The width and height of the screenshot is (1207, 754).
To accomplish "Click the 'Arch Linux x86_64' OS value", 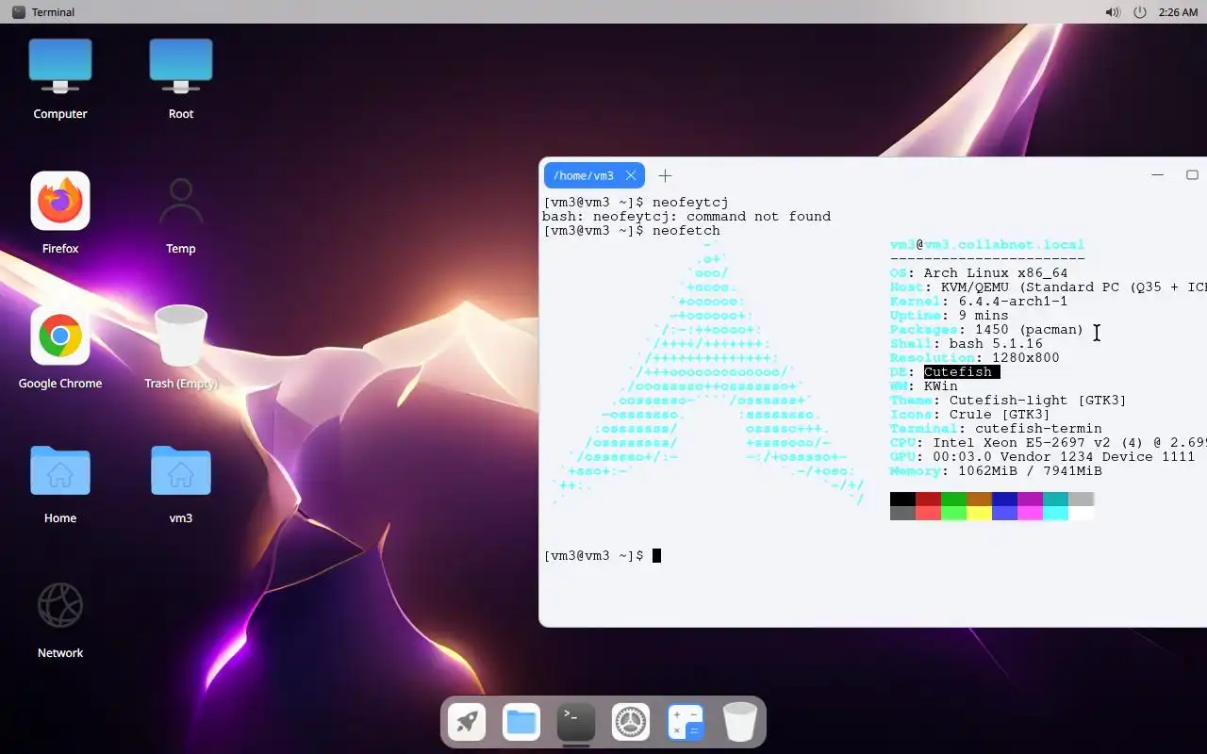I will (x=996, y=273).
